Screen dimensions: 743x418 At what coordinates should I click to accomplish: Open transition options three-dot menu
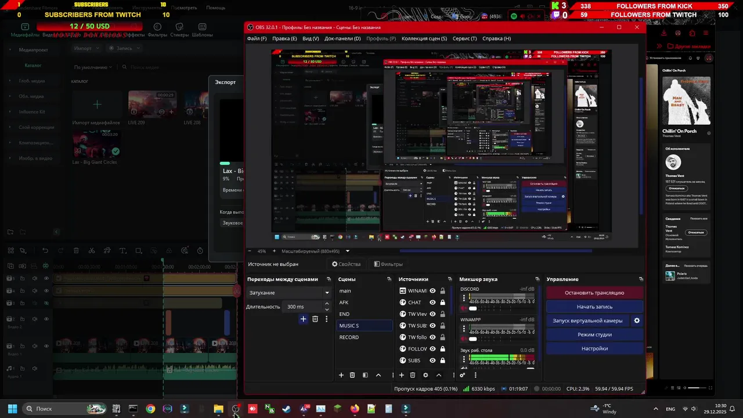click(x=326, y=319)
